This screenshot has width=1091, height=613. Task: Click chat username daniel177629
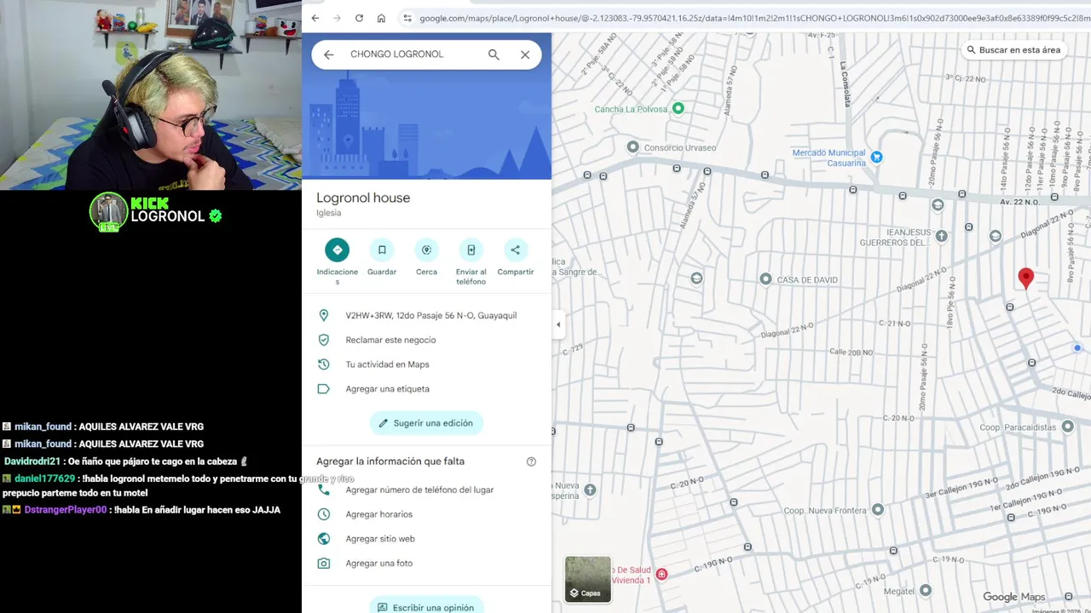pyautogui.click(x=44, y=478)
